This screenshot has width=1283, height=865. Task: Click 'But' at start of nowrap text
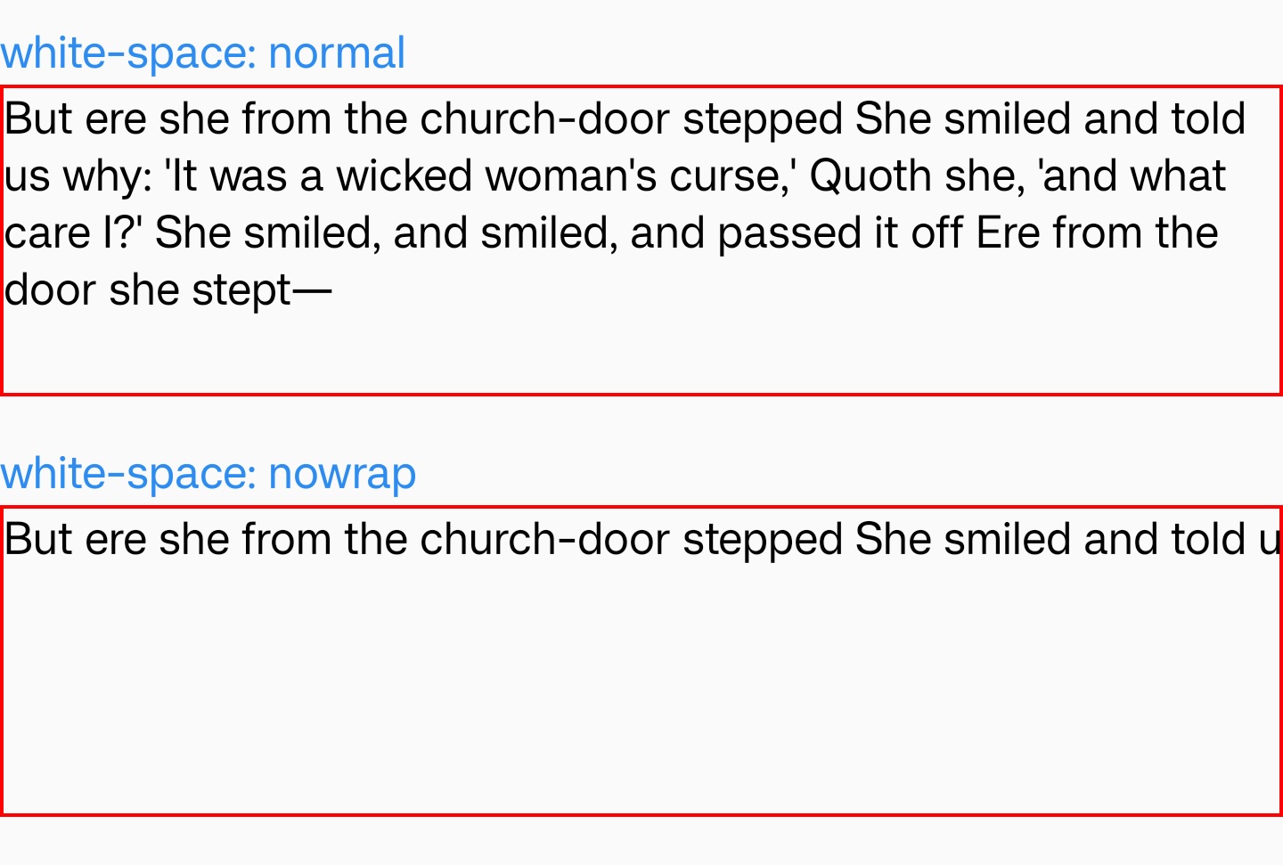coord(38,540)
